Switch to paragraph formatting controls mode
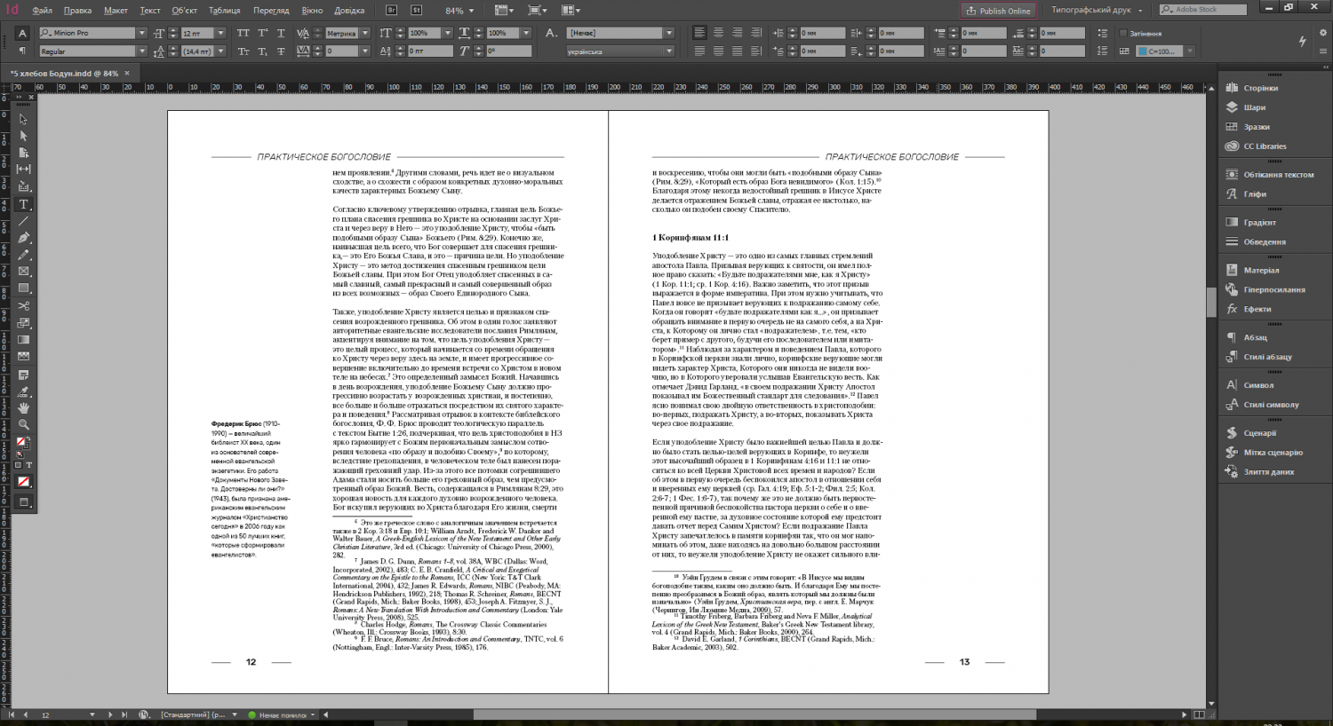The image size is (1333, 726). [x=22, y=51]
